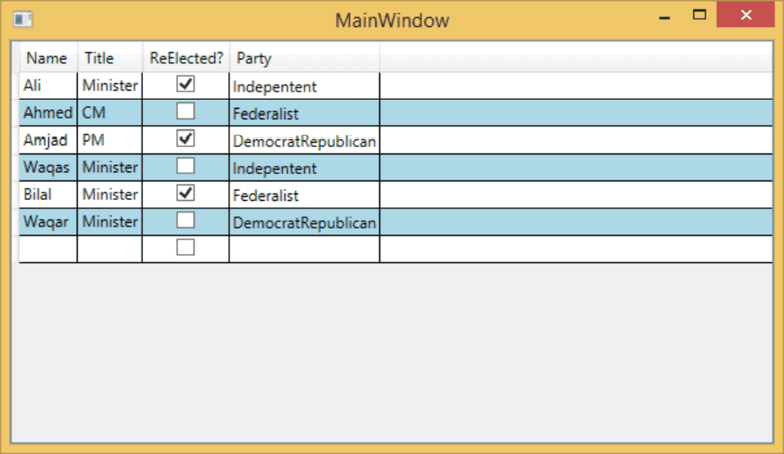Uncheck ReElected checkbox for Amjad

186,138
